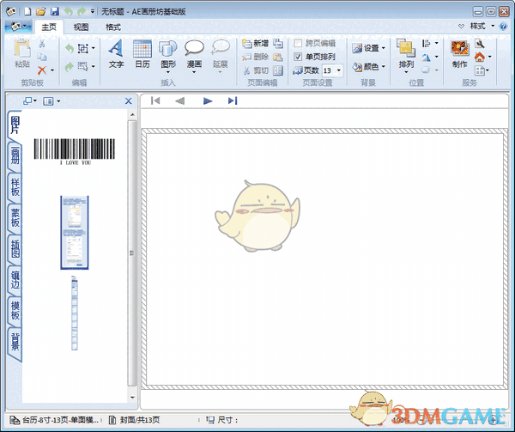Image resolution: width=515 pixels, height=432 pixels.
Task: Select the 样板 side tab
Action: (x=15, y=187)
